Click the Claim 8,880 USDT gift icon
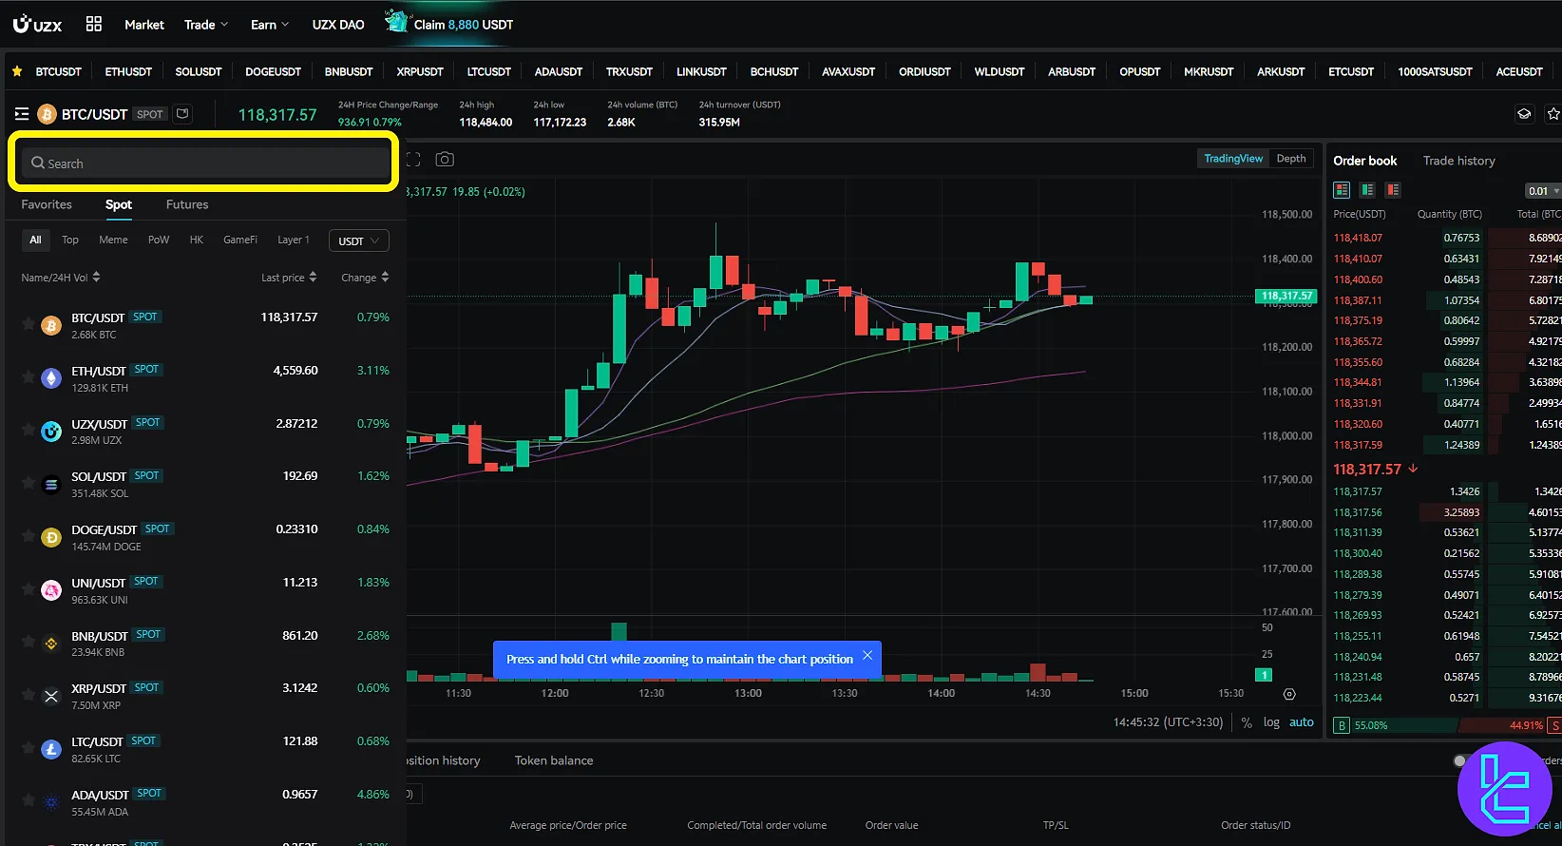 click(396, 21)
